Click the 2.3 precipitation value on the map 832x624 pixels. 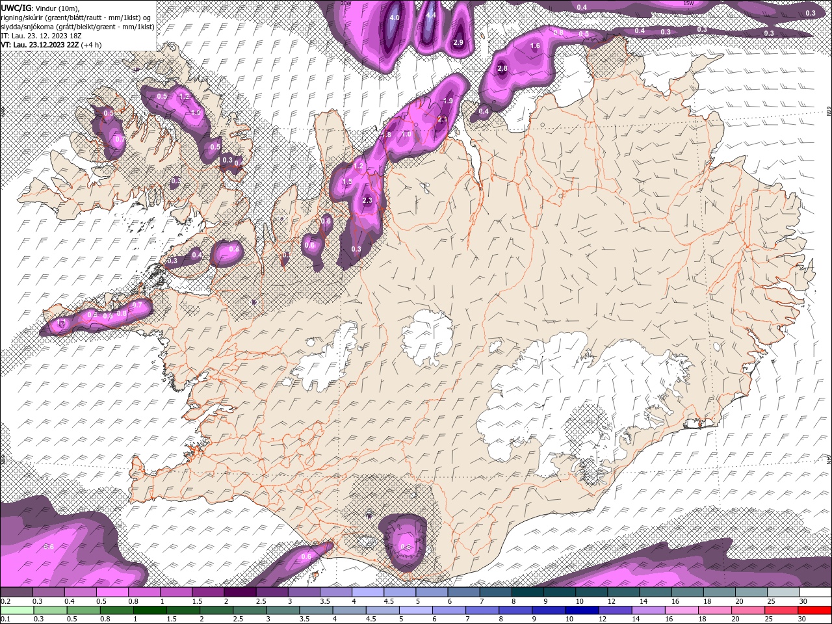367,200
